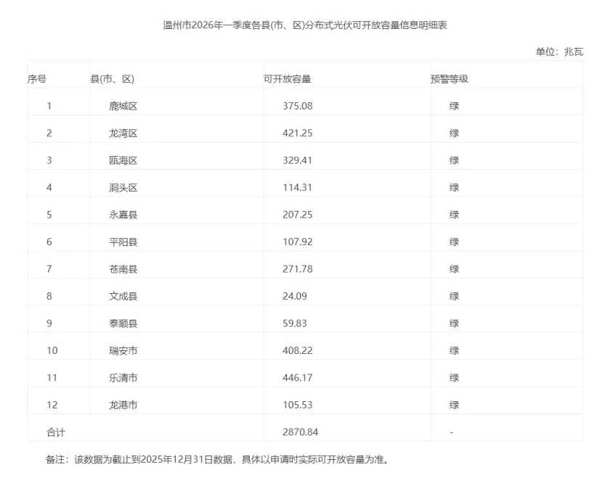Click serial number 1 in 鹿城区 row
The image size is (603, 478).
coord(49,106)
